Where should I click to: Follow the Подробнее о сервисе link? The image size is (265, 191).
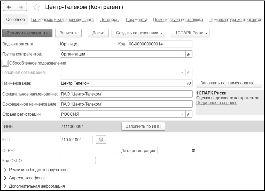point(217,103)
